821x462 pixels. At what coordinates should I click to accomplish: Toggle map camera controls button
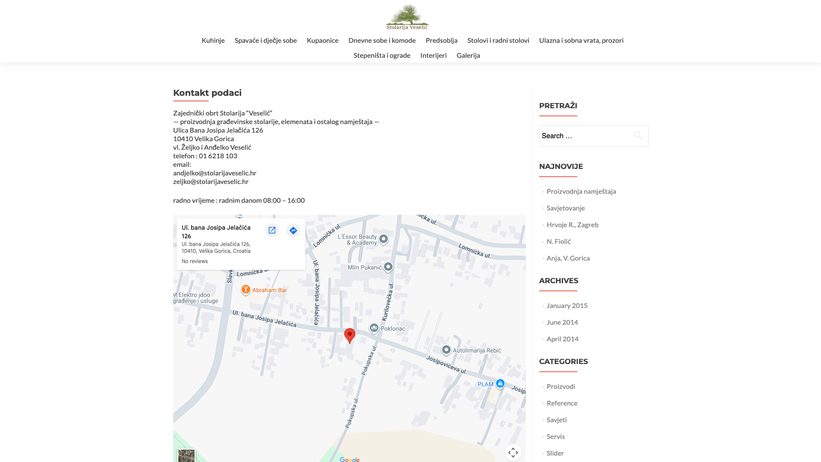coord(513,452)
